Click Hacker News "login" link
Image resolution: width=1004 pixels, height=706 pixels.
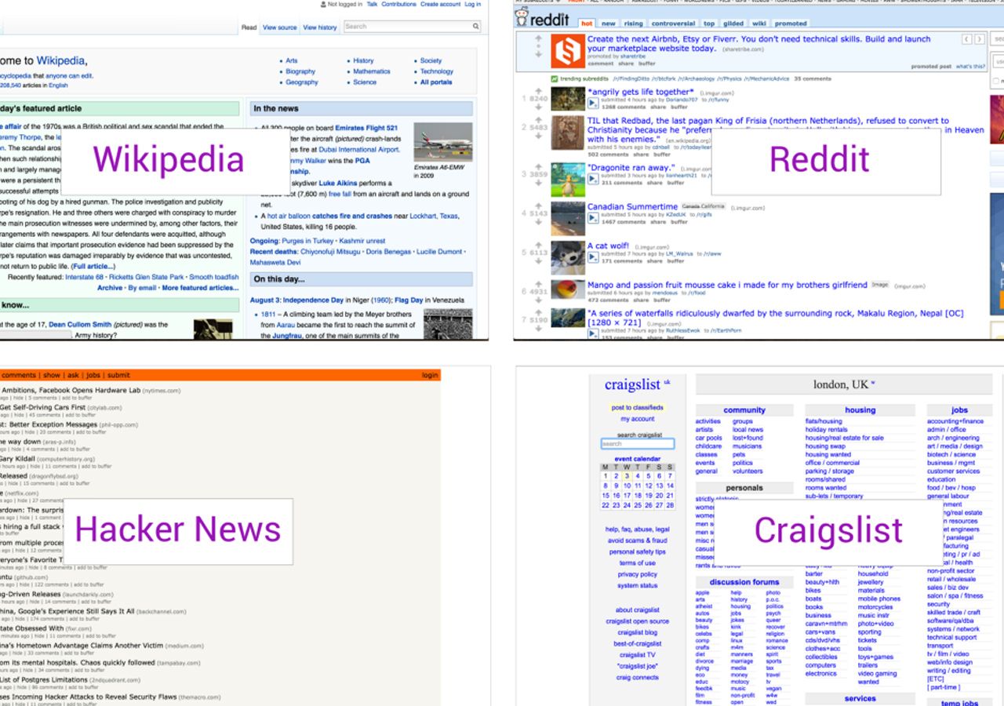coord(430,376)
